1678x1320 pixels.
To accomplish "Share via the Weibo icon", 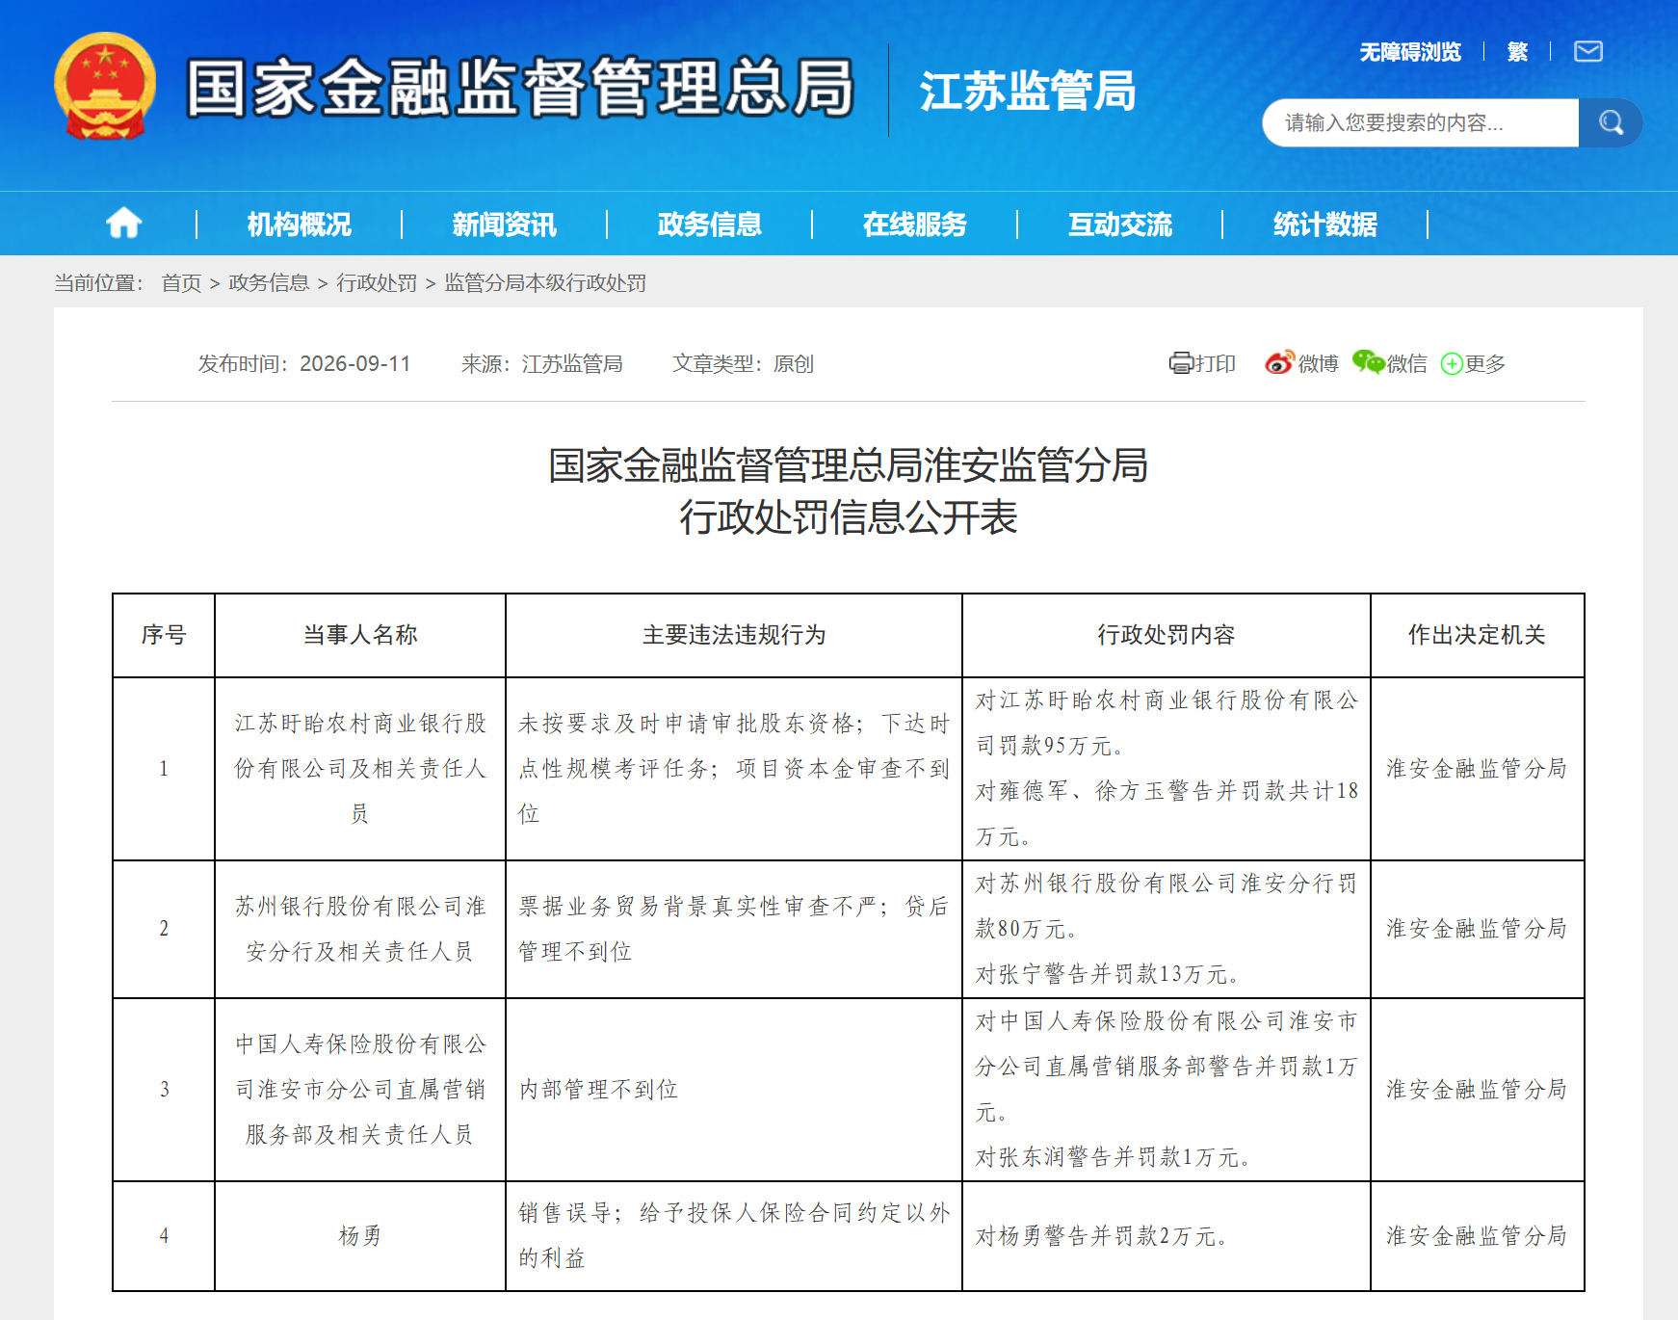I will coord(1279,363).
